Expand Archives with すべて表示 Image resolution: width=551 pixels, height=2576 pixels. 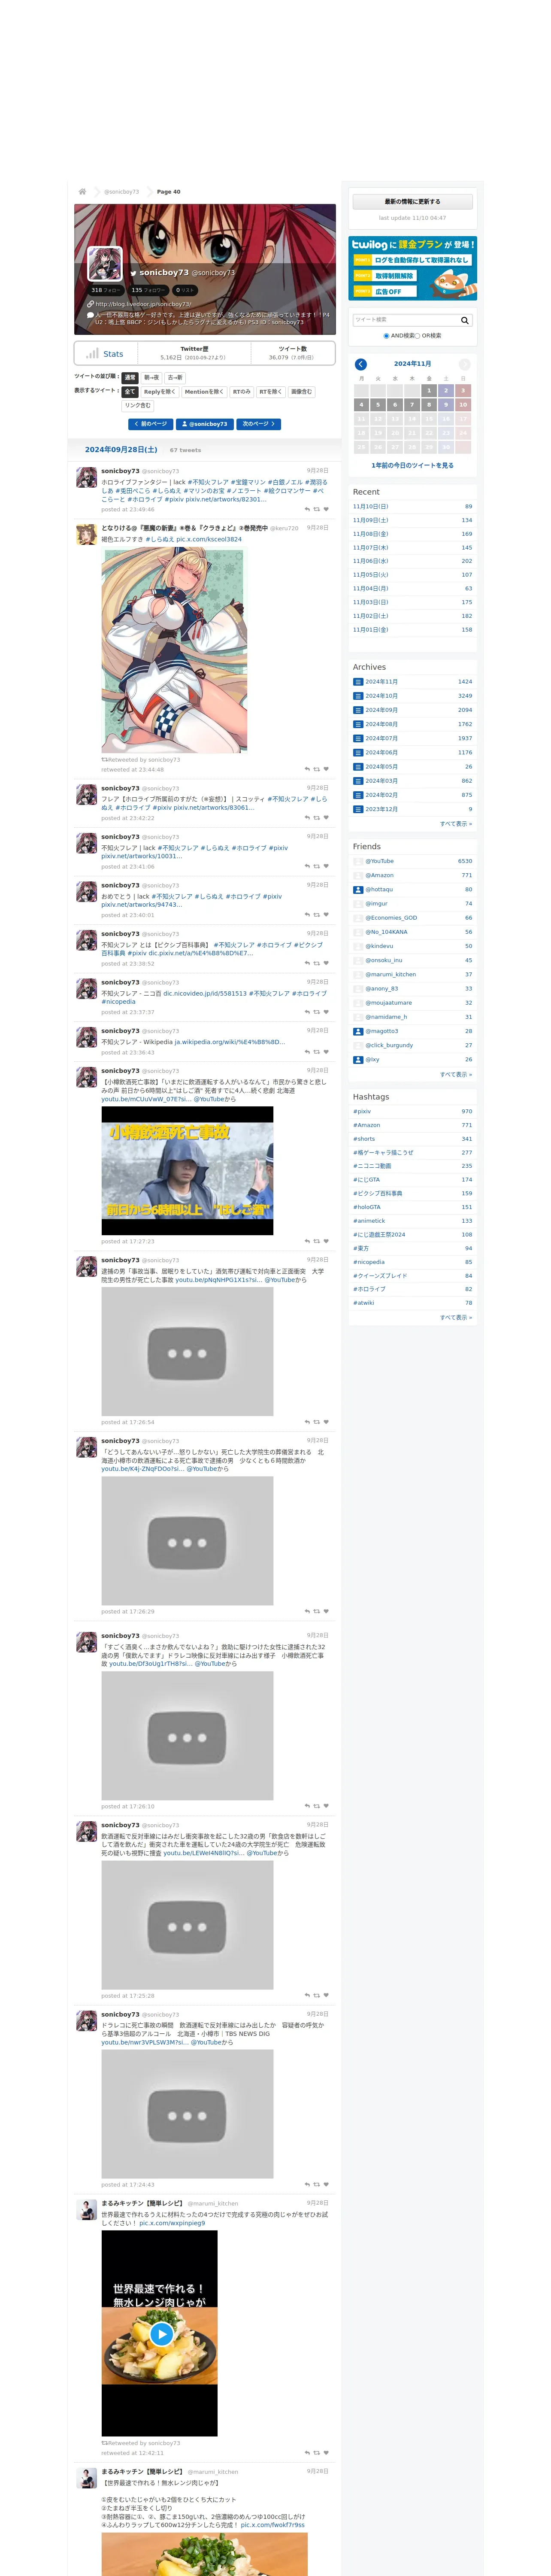pos(456,824)
